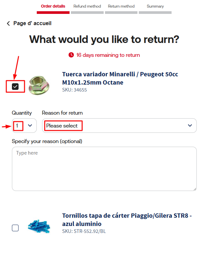Click the Tuerca variador nut product image
Viewport: 207px width, 261px height.
click(x=39, y=85)
